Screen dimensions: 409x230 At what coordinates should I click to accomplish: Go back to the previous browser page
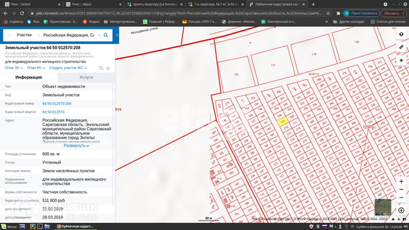point(6,13)
